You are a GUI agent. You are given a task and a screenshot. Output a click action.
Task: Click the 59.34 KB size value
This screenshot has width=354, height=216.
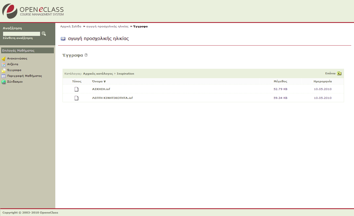280,98
